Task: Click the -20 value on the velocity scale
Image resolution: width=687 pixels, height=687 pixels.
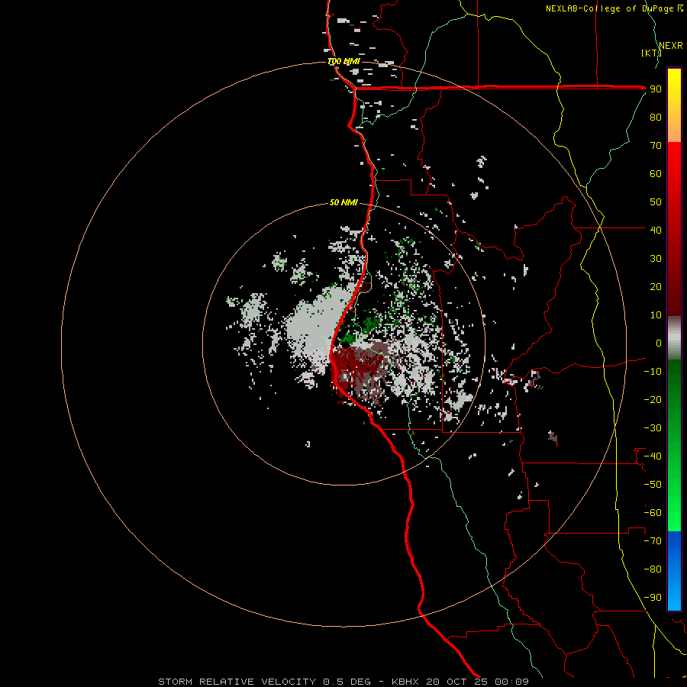Action: pyautogui.click(x=653, y=399)
